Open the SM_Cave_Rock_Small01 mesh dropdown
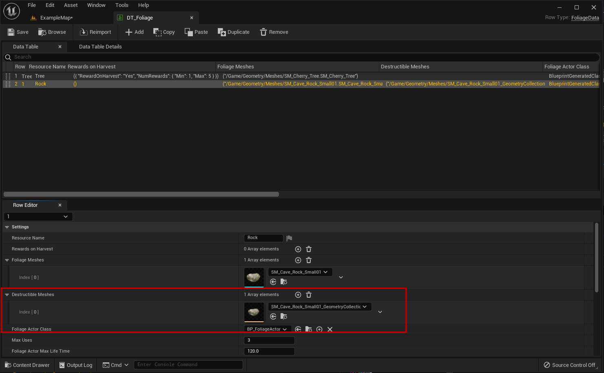 click(300, 272)
